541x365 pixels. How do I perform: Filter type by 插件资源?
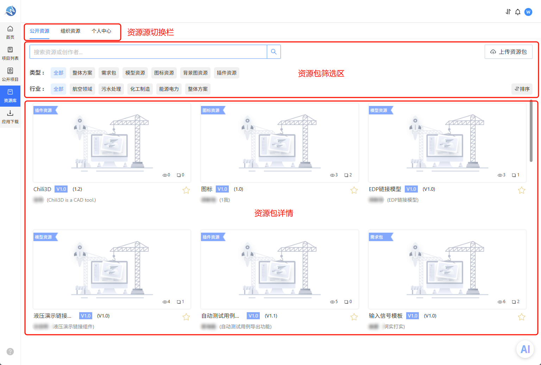click(x=227, y=73)
